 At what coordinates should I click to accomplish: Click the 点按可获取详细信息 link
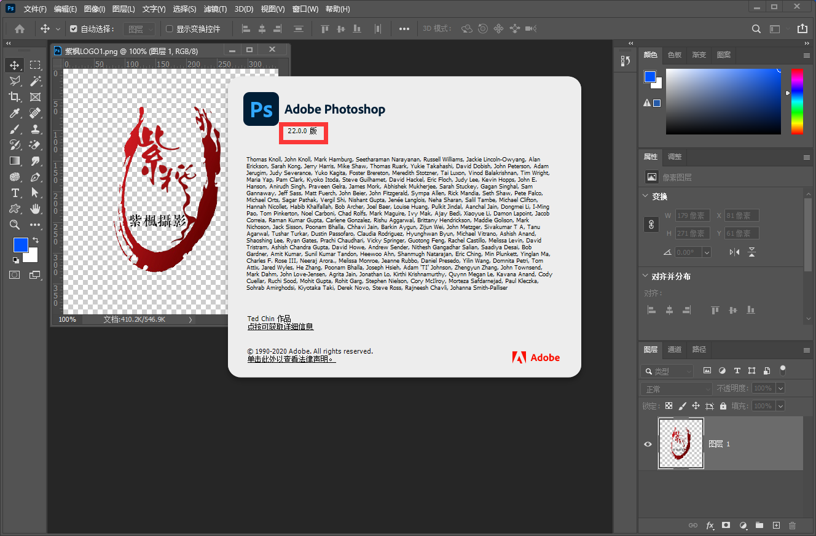280,327
